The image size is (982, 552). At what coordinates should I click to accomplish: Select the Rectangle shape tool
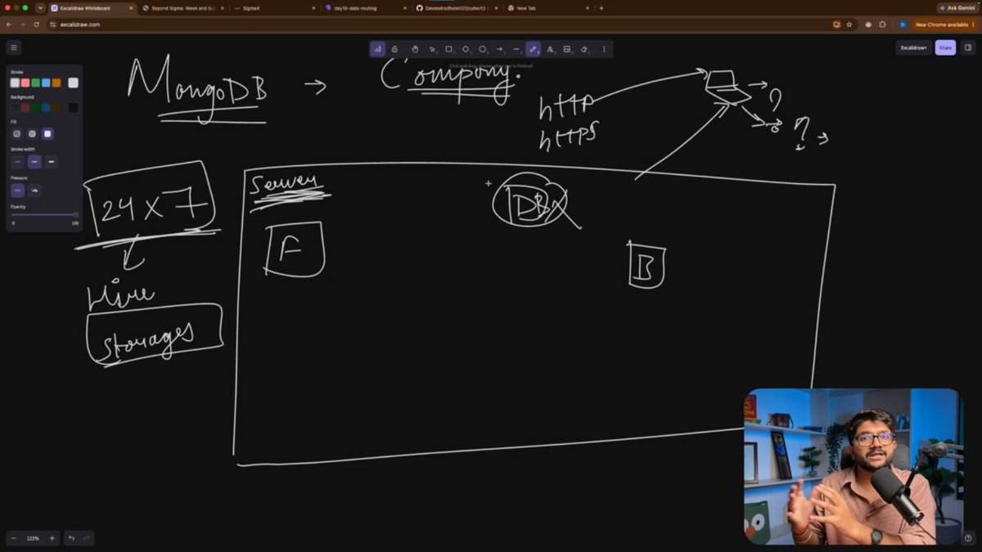[x=449, y=49]
